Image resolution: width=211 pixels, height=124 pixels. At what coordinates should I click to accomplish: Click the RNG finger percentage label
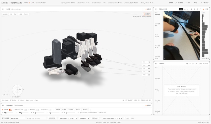146,65
